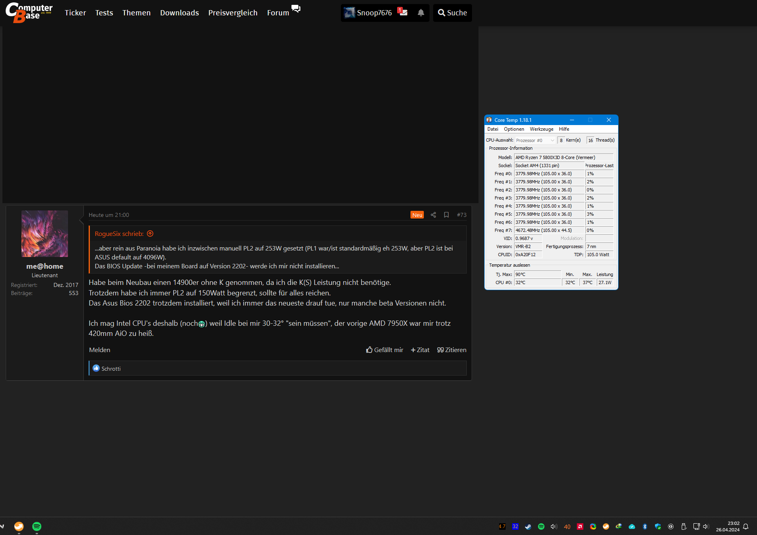Click the Suche search button
Screen dimensions: 757x535
pyautogui.click(x=453, y=13)
